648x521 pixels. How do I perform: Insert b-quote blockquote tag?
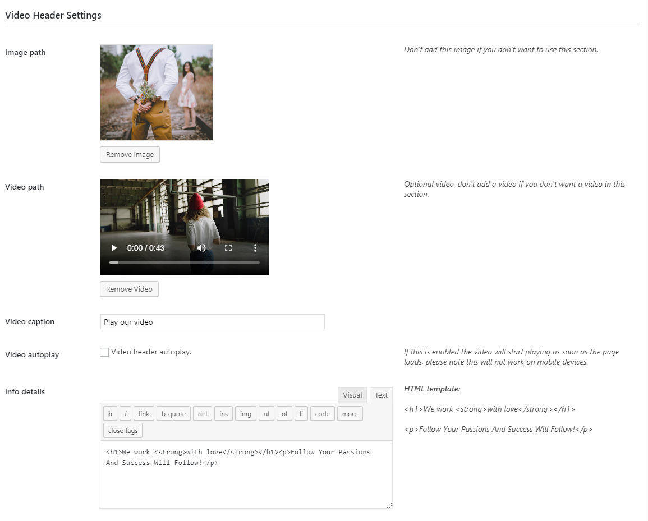(173, 413)
